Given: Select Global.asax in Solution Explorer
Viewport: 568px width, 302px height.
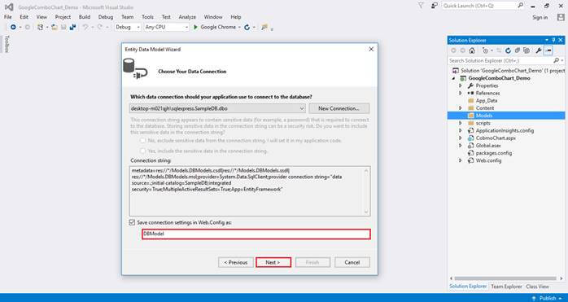Looking at the screenshot, I should [488, 146].
